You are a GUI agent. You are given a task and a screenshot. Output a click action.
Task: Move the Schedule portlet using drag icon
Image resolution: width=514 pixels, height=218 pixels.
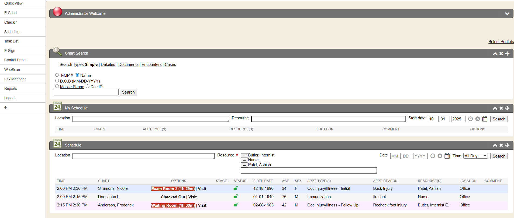point(507,145)
